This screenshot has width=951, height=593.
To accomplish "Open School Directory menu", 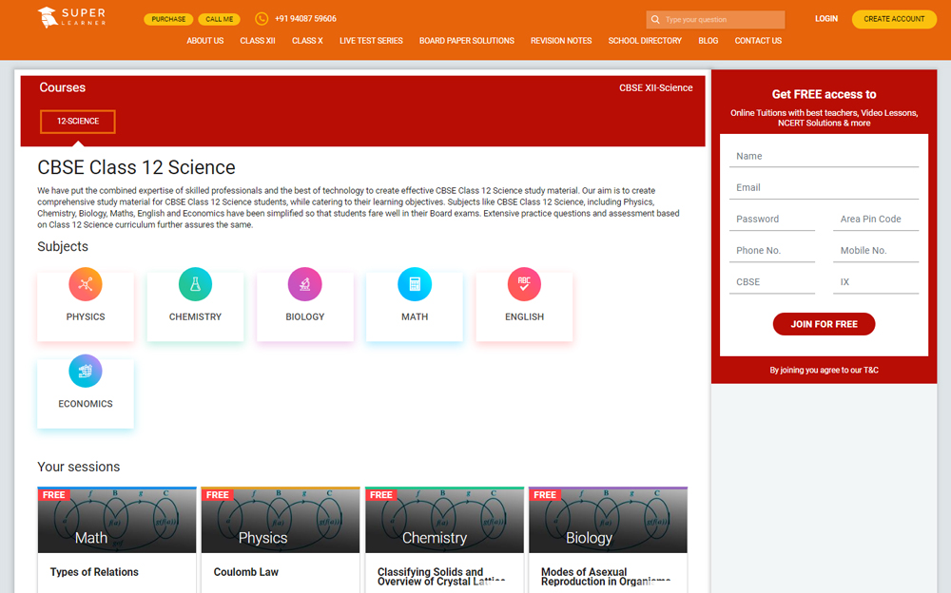I will pos(646,41).
